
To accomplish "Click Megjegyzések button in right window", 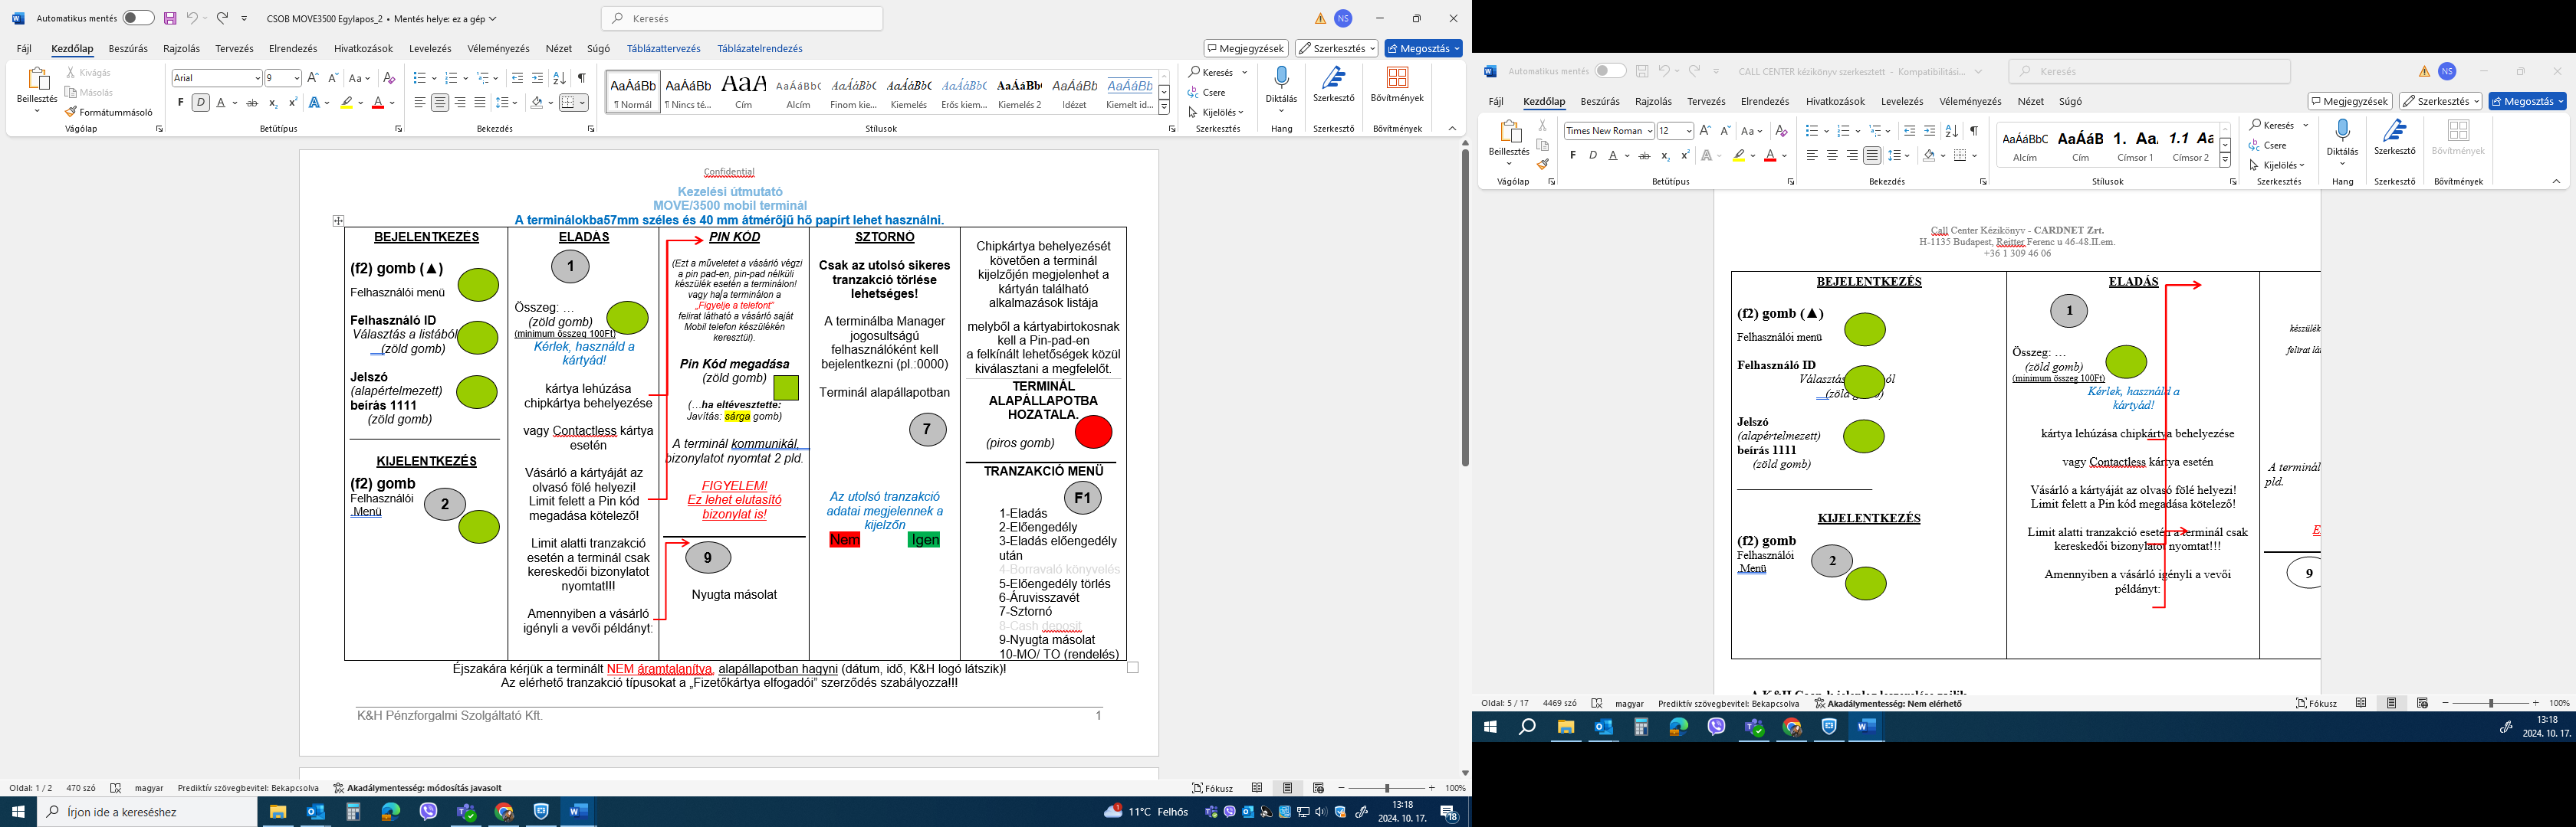I will (2349, 101).
